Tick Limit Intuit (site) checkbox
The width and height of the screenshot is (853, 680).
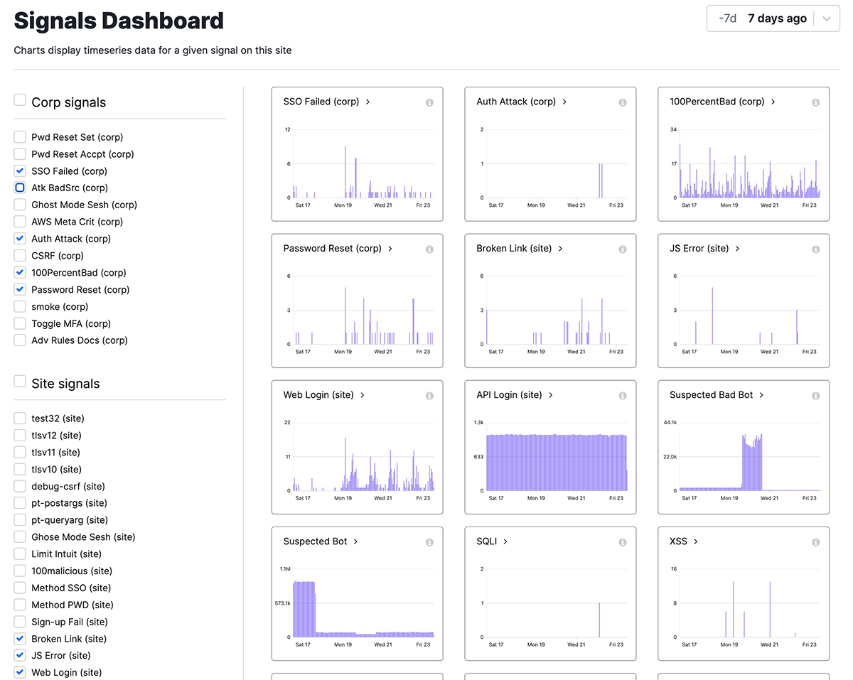pos(20,554)
